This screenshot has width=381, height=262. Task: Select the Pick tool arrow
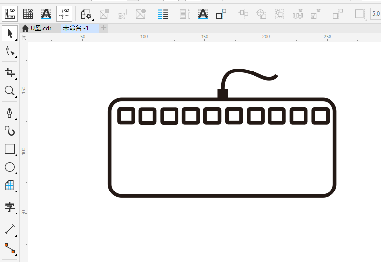pos(10,33)
